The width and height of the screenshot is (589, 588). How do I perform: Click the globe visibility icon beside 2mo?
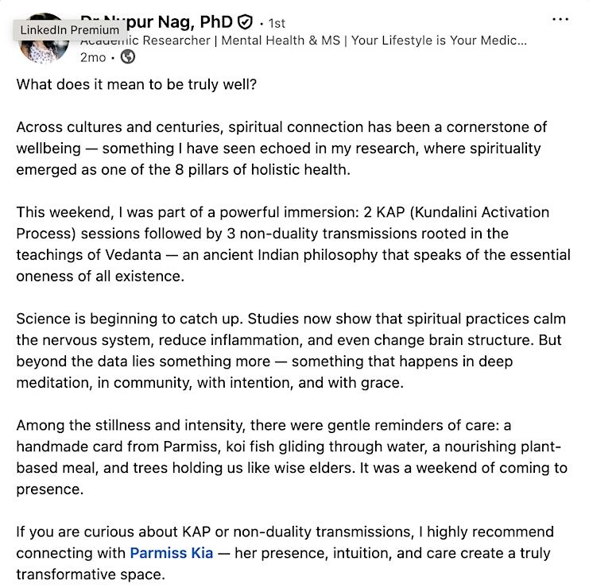[x=127, y=57]
